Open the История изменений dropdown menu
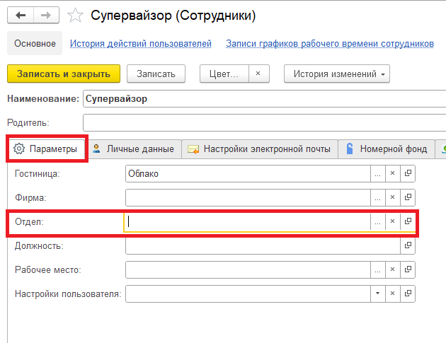The image size is (446, 343). click(337, 74)
